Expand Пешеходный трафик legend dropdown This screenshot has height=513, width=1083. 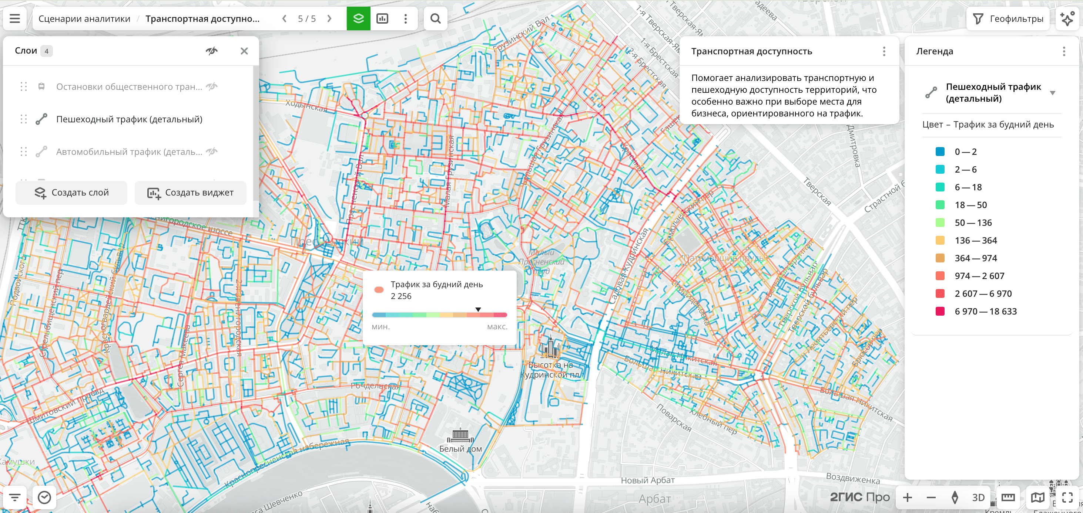point(1052,93)
